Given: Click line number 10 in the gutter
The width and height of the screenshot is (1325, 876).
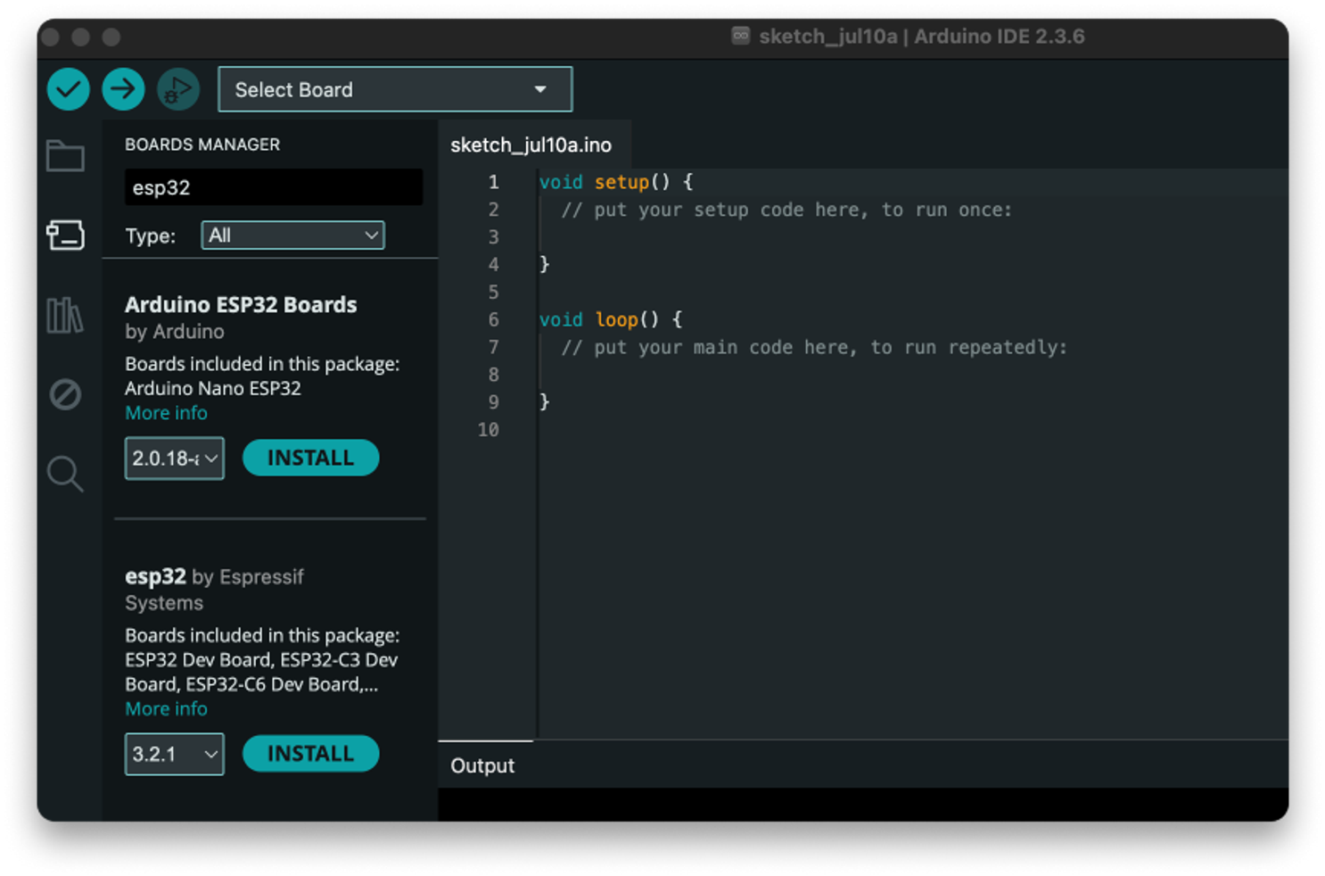Looking at the screenshot, I should 489,430.
